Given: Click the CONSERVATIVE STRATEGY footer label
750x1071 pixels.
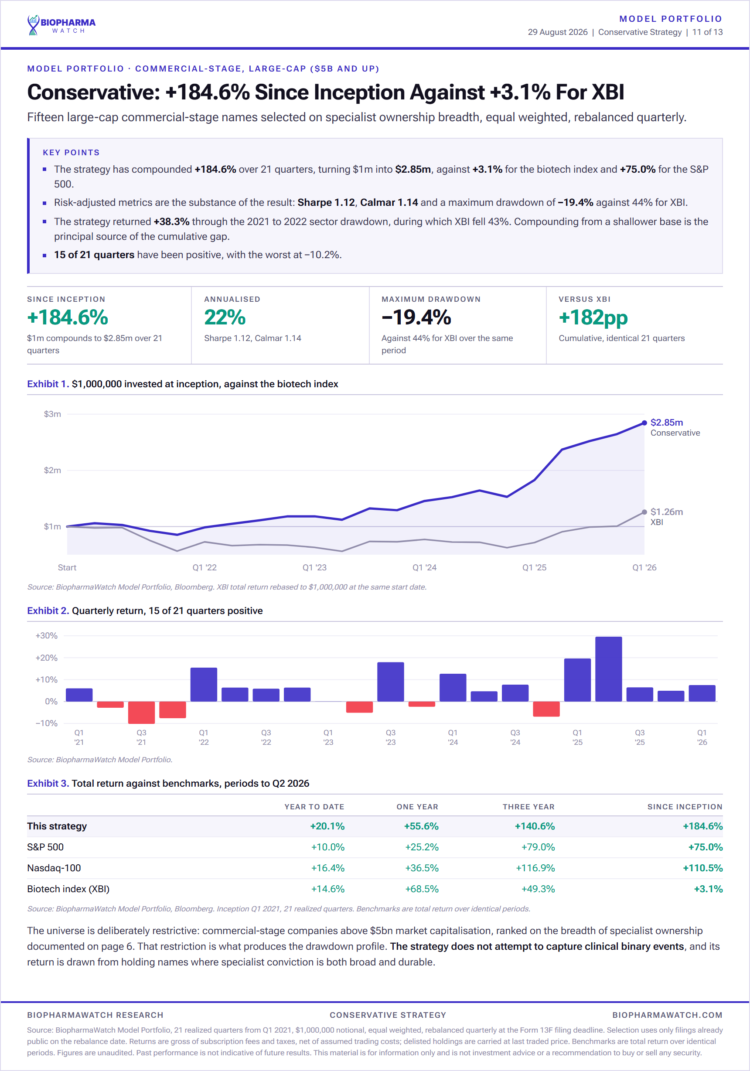Looking at the screenshot, I should [388, 1015].
